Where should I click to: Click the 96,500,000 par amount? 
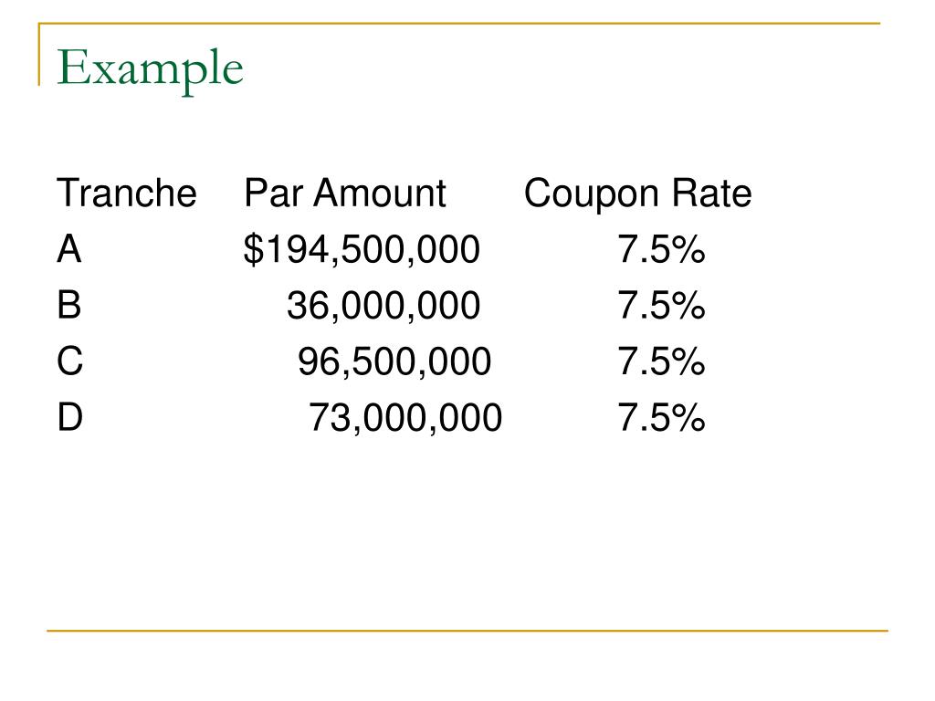pos(394,363)
